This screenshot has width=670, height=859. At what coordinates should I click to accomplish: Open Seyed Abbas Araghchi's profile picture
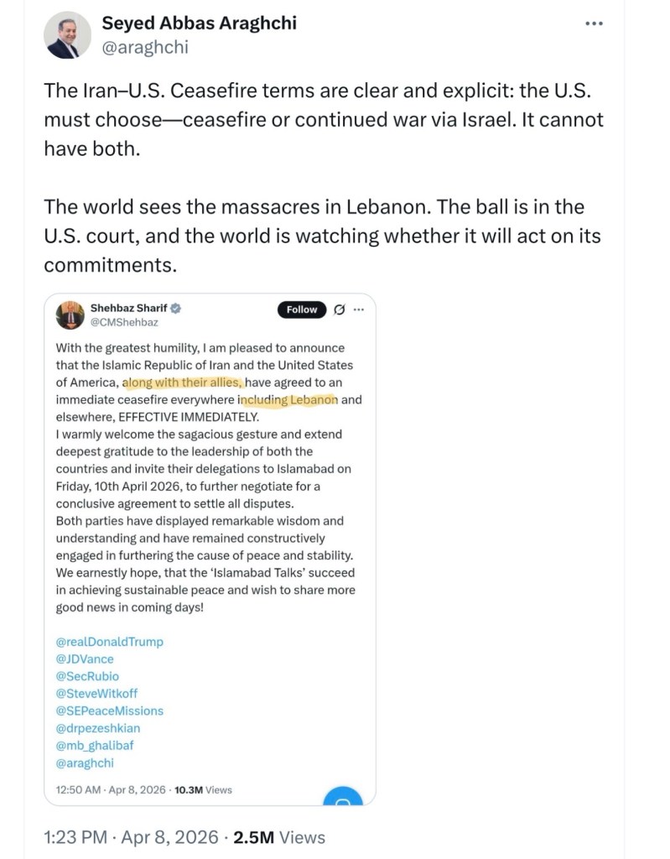tap(64, 37)
